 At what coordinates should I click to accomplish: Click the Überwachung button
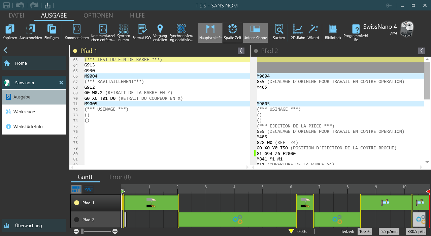(28, 226)
